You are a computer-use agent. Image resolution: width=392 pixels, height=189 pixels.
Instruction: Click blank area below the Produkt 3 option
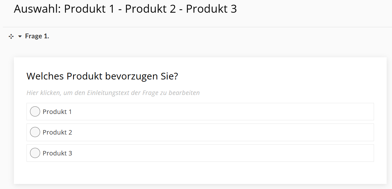coord(200,173)
